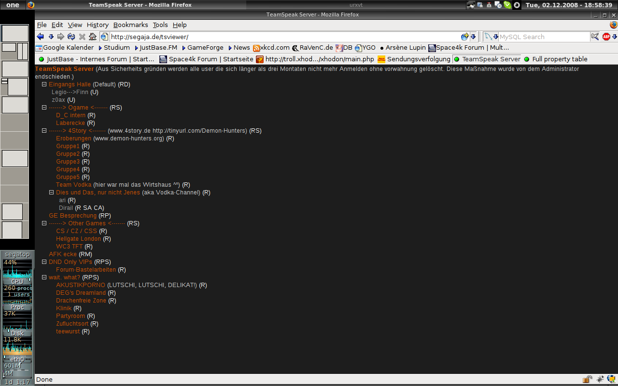
Task: Click the Hellgate London channel link
Action: [78, 239]
